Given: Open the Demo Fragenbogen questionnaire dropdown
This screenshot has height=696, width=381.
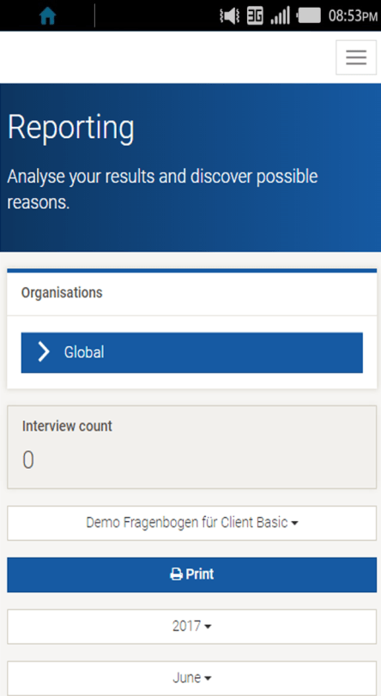Looking at the screenshot, I should [x=192, y=523].
